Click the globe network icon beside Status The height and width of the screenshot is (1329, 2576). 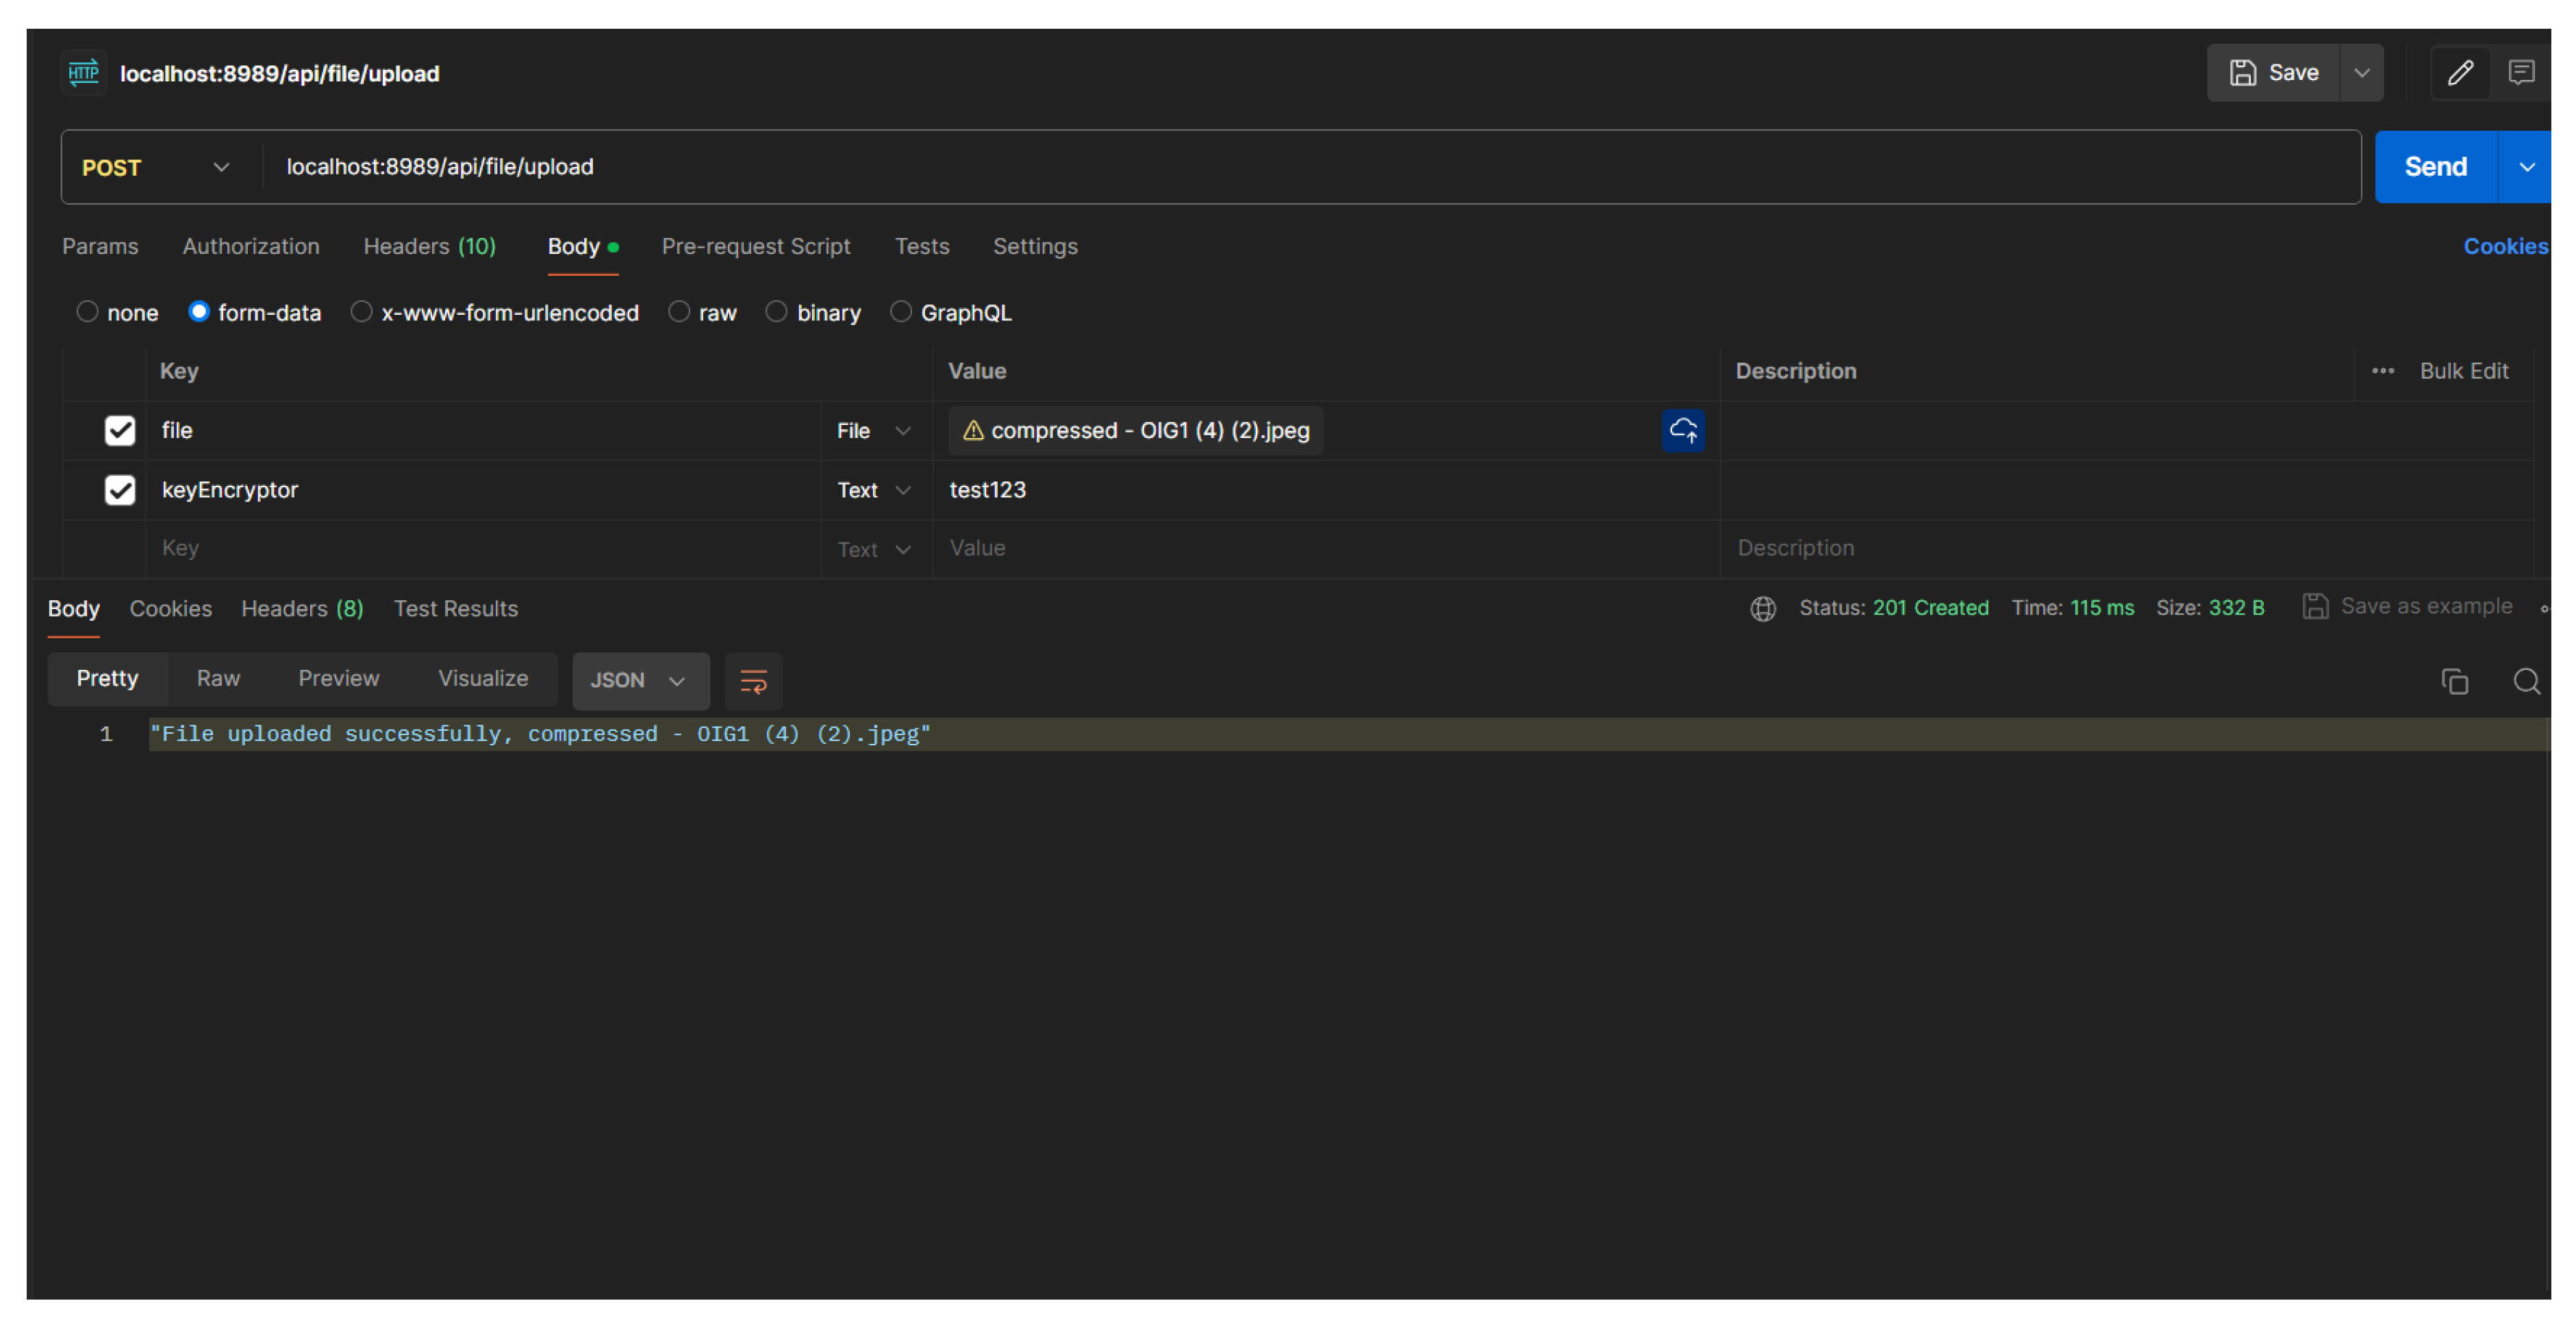(x=1763, y=608)
